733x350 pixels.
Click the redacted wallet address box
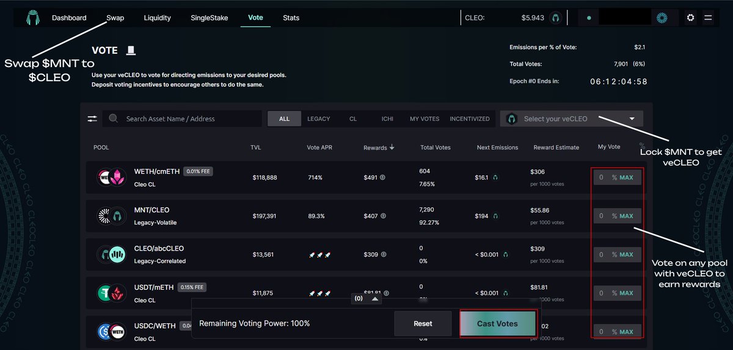point(625,17)
